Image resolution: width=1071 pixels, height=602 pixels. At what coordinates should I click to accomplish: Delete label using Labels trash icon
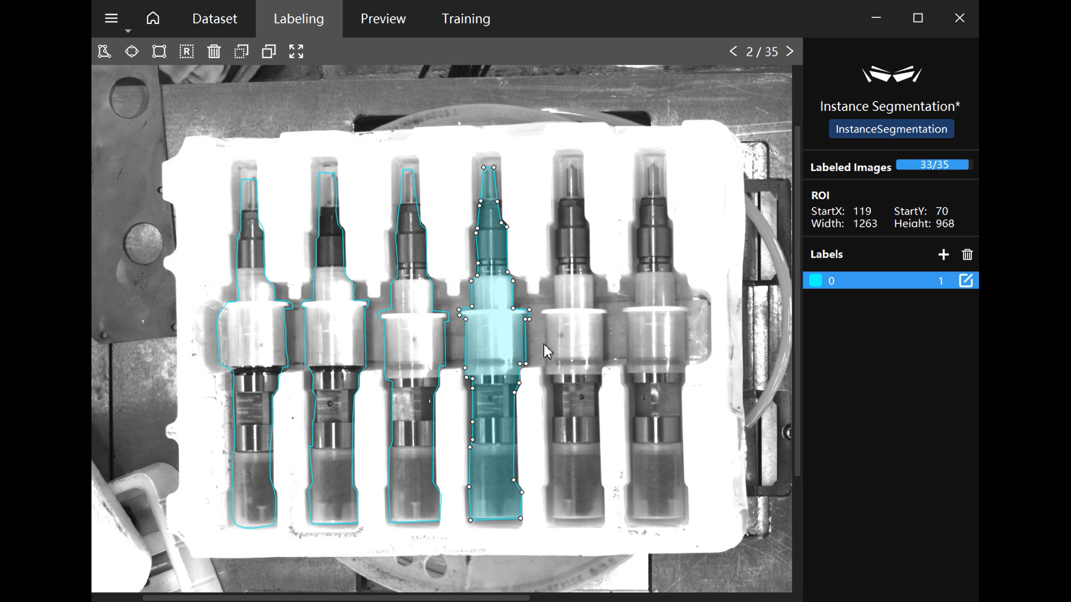tap(967, 255)
